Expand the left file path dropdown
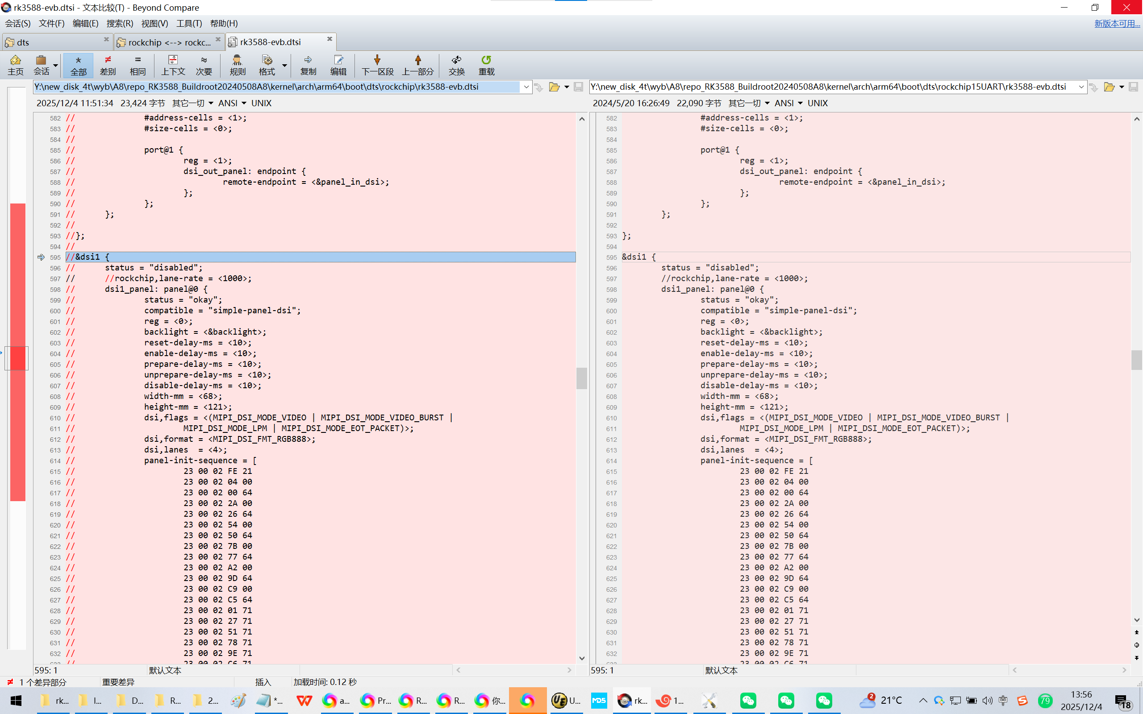Image resolution: width=1143 pixels, height=714 pixels. pyautogui.click(x=526, y=87)
